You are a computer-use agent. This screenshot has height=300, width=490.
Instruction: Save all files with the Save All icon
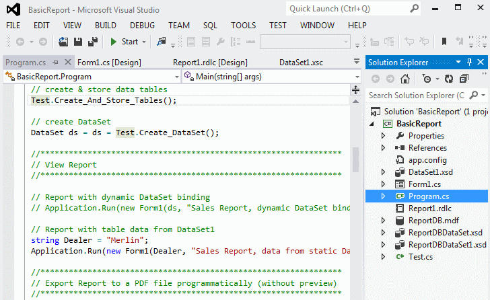click(92, 42)
